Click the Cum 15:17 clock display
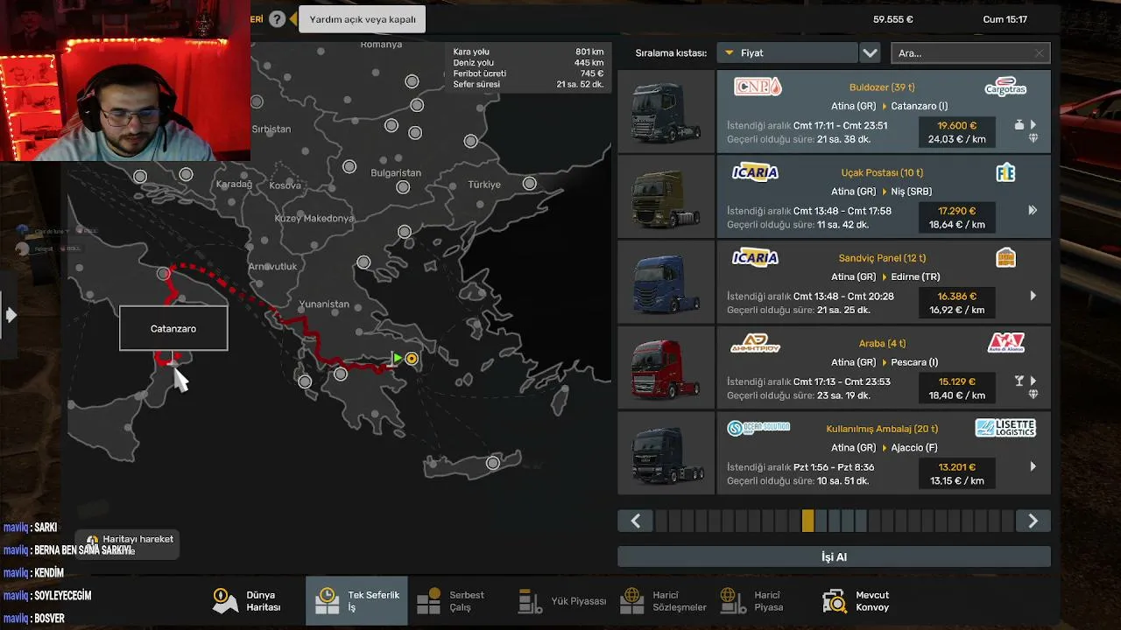1121x630 pixels. coord(1005,19)
